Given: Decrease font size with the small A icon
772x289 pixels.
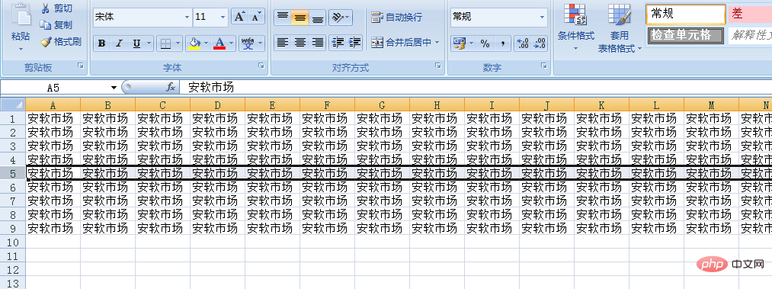Looking at the screenshot, I should click(x=255, y=17).
